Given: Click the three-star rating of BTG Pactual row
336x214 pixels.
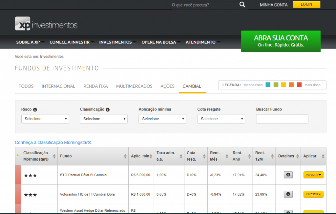Looking at the screenshot, I should click(30, 175).
